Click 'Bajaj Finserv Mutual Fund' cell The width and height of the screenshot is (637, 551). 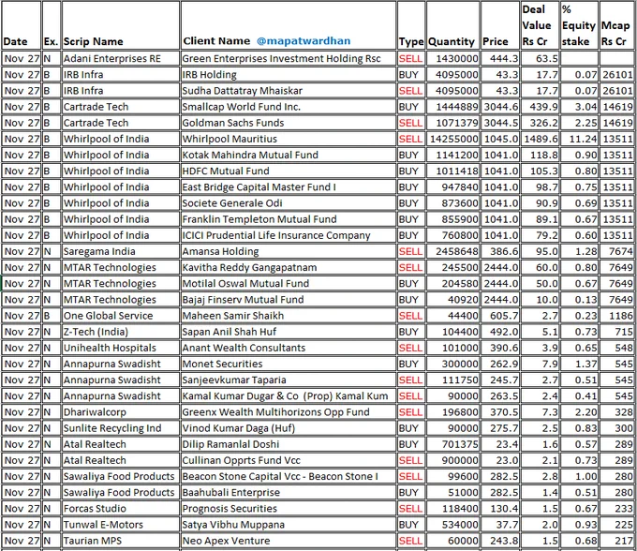pyautogui.click(x=289, y=300)
